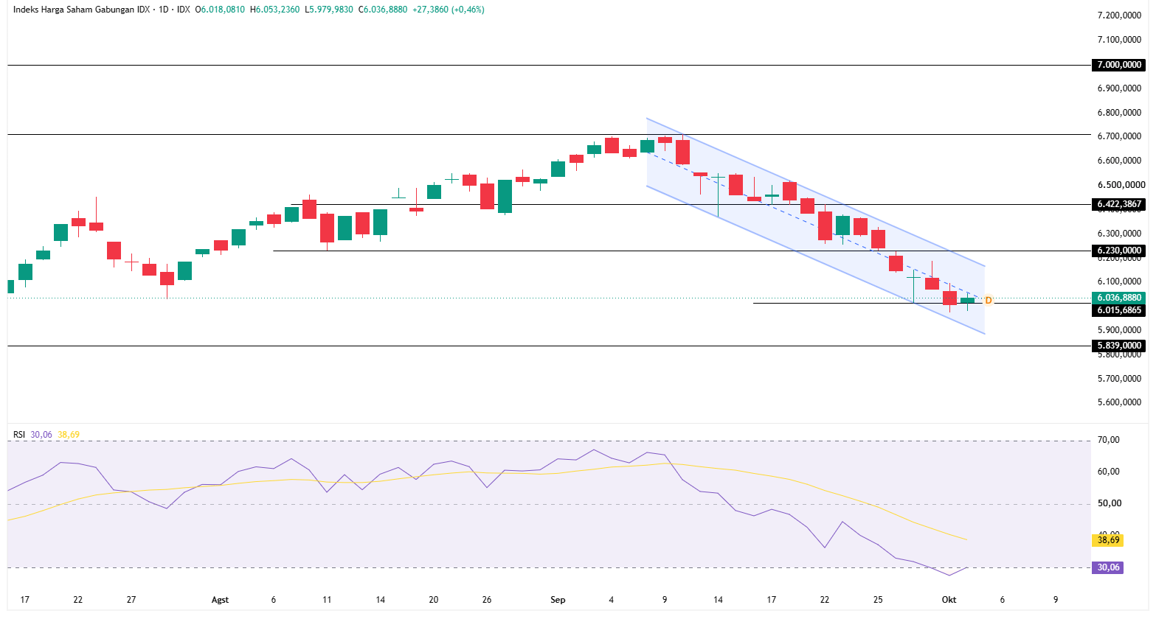Viewport: 1156px width, 619px height.
Task: Click the 11 date on time axis
Action: point(327,600)
